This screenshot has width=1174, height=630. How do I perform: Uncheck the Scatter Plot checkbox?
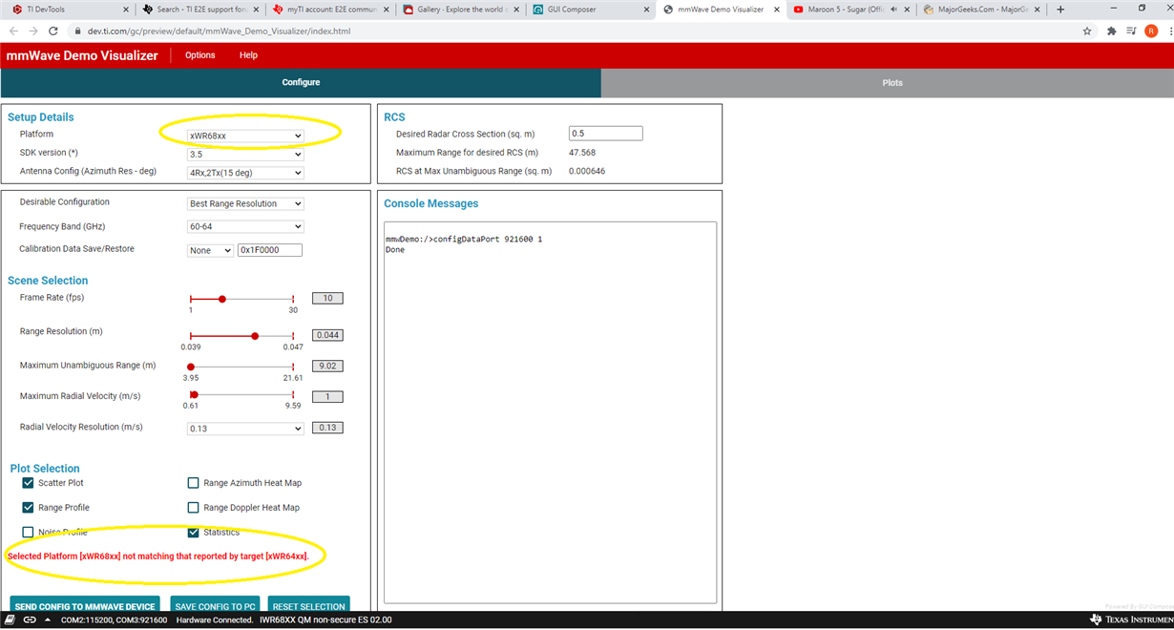point(28,483)
